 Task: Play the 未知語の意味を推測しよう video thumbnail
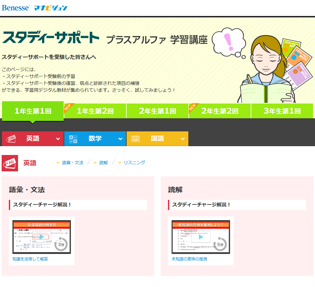(201, 237)
